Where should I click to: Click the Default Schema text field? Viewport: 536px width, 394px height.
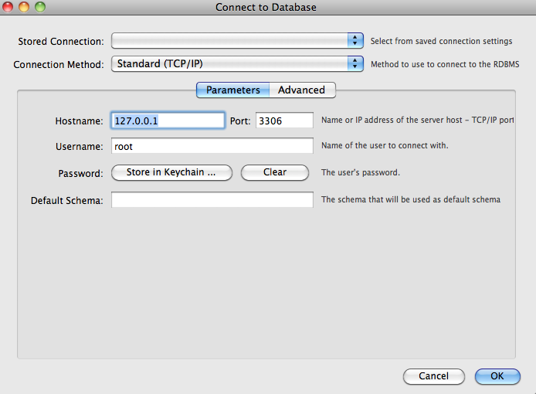[212, 199]
